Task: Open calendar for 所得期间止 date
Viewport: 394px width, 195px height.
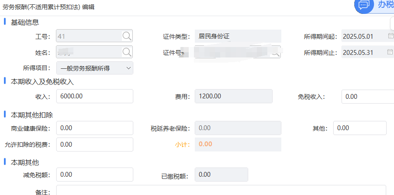Action: 391,52
